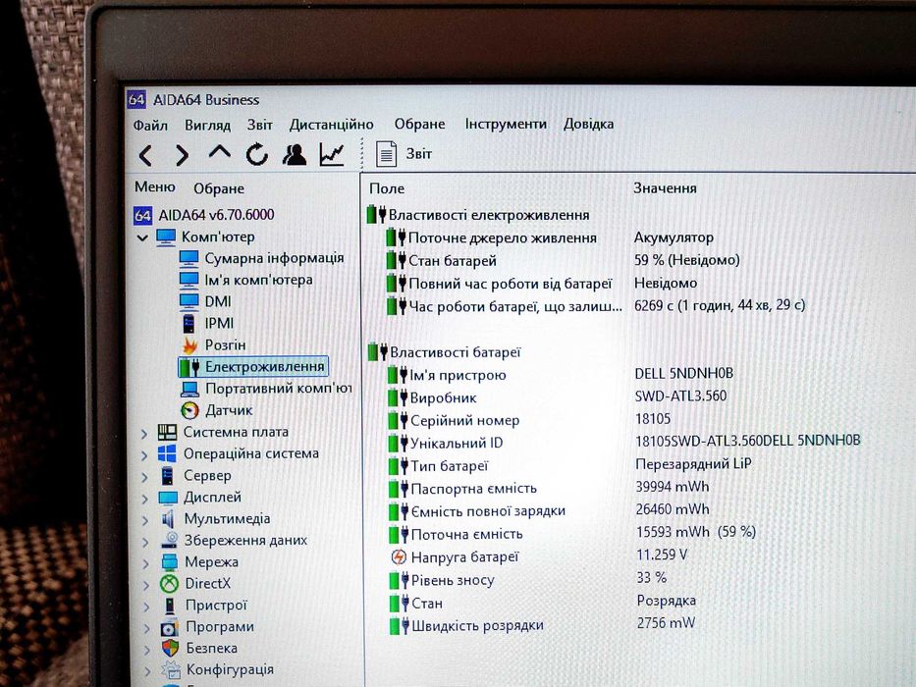Screen dimensions: 916x687
Task: Open the Обране menu in menu bar
Action: [x=419, y=124]
